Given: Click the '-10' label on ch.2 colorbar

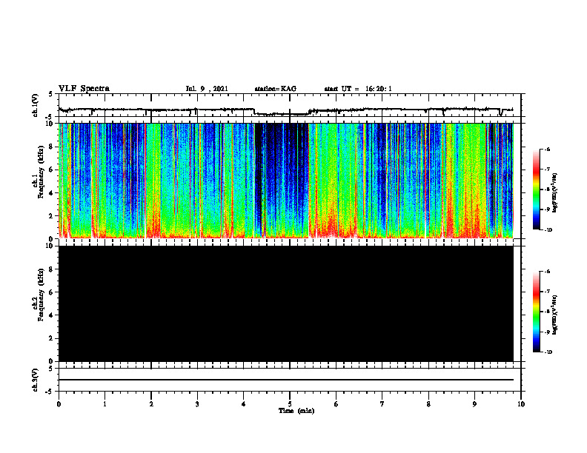Looking at the screenshot, I should coord(548,352).
